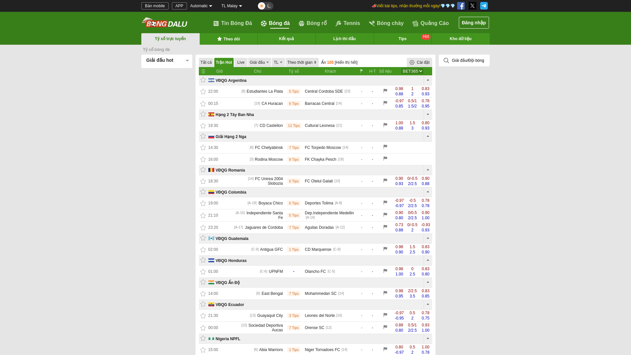Open data flag for Estudiantes La Plata match
Screen dimensions: 631x355
[385, 91]
